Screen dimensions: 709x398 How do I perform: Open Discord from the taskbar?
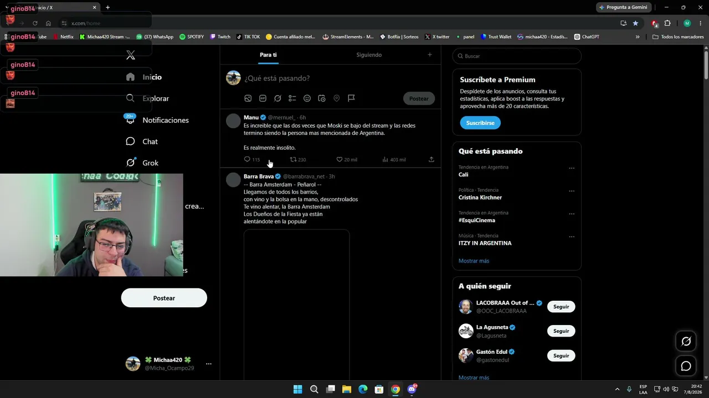coord(412,389)
